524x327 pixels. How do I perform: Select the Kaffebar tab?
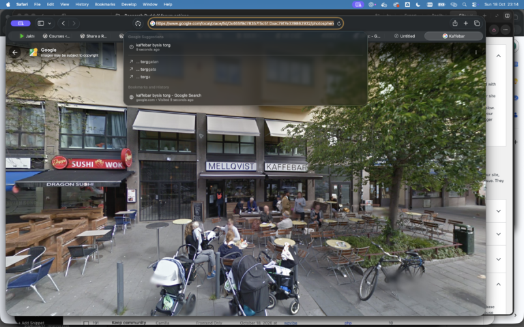pyautogui.click(x=454, y=36)
